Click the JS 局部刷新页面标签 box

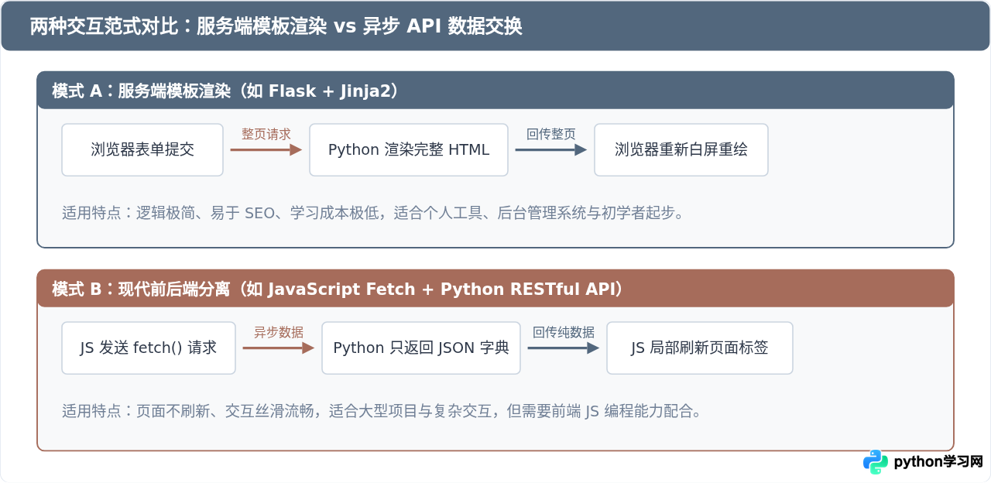pyautogui.click(x=700, y=348)
